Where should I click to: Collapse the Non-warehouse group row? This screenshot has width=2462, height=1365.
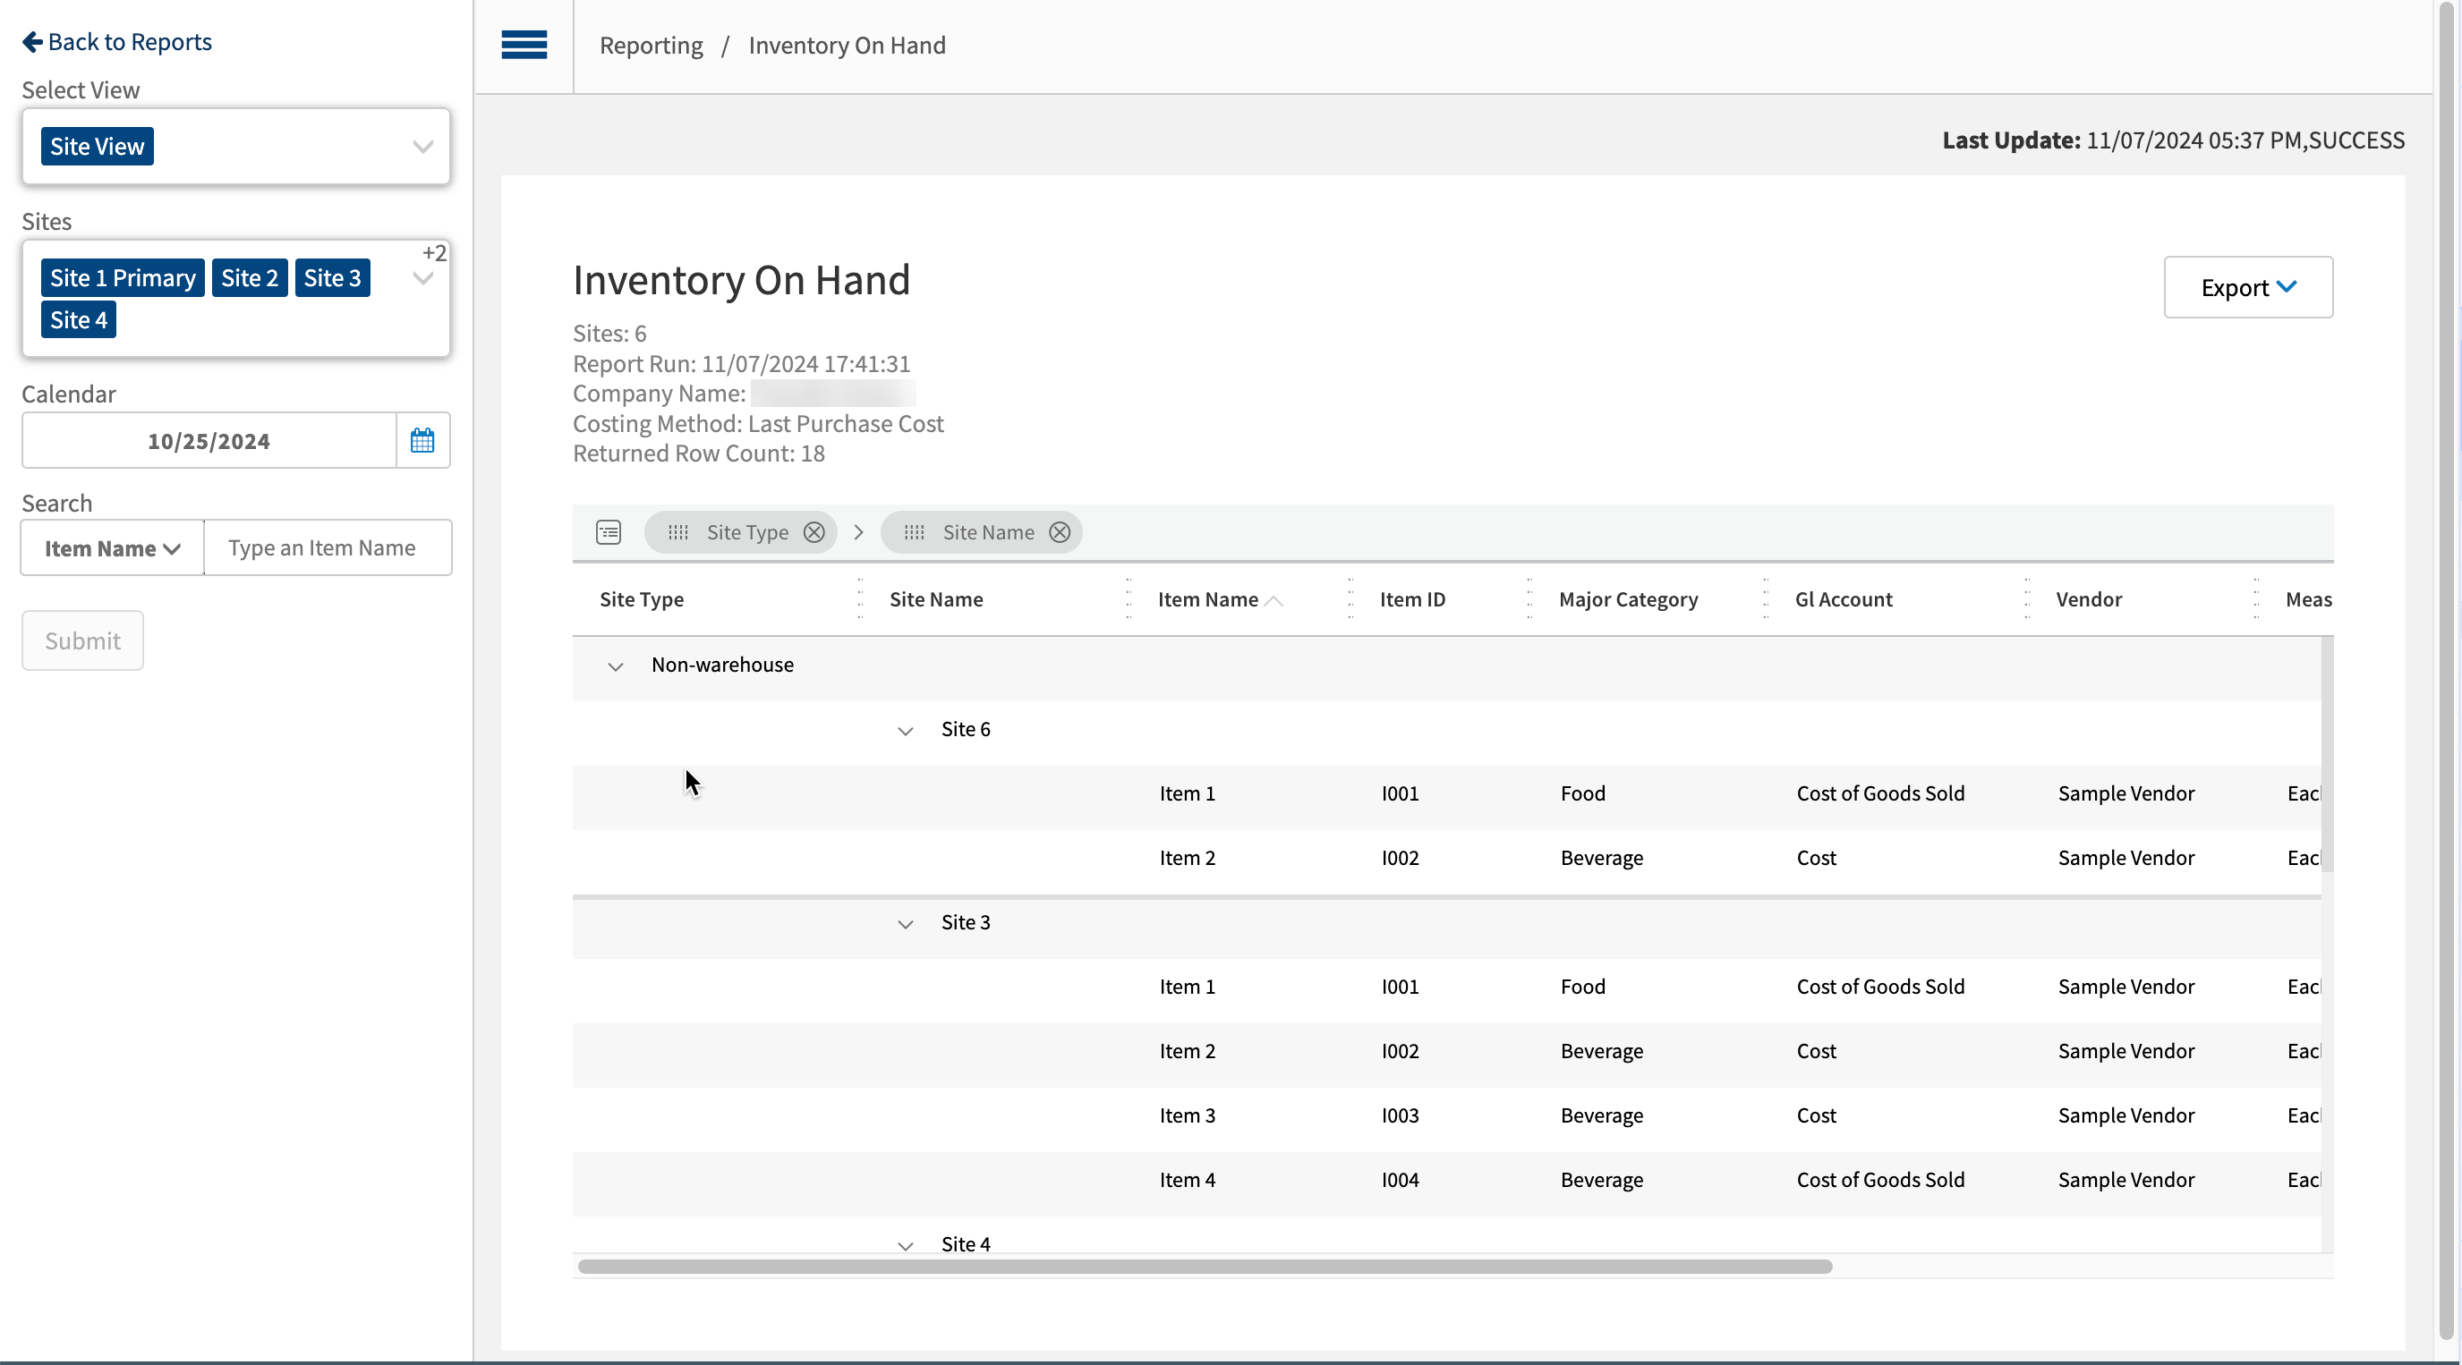point(615,666)
